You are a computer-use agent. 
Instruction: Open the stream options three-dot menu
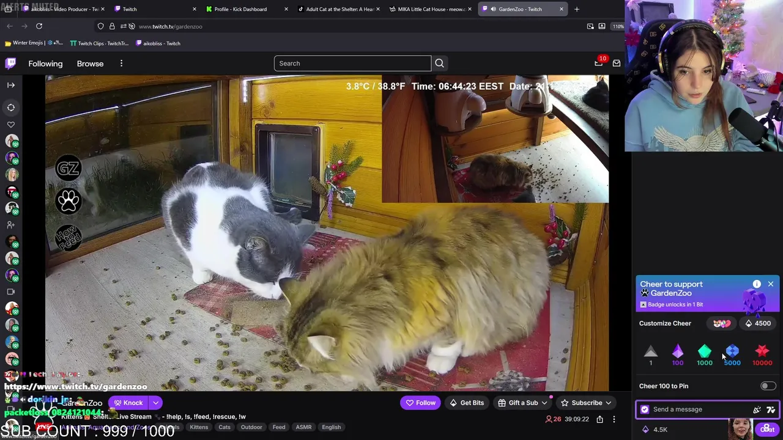click(x=614, y=419)
